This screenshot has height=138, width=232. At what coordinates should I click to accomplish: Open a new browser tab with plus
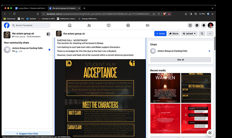click(84, 8)
